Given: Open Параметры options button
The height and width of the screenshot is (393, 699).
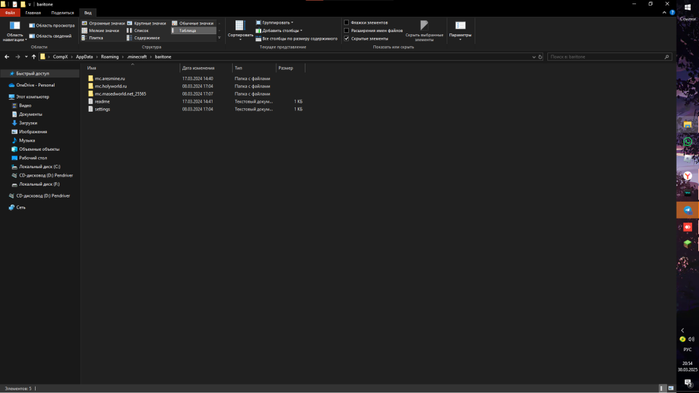Looking at the screenshot, I should (x=460, y=30).
